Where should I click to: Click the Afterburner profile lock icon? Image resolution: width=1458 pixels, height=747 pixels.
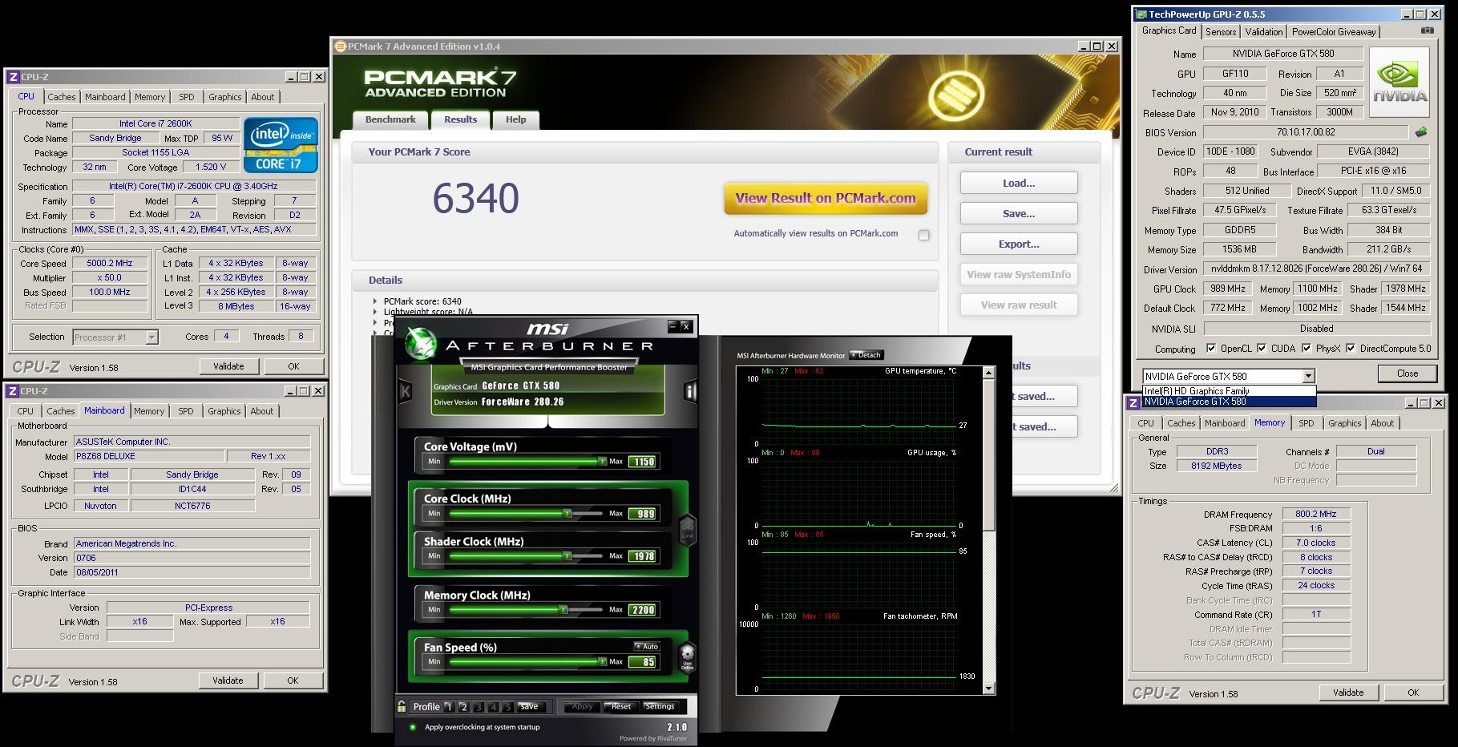click(402, 706)
